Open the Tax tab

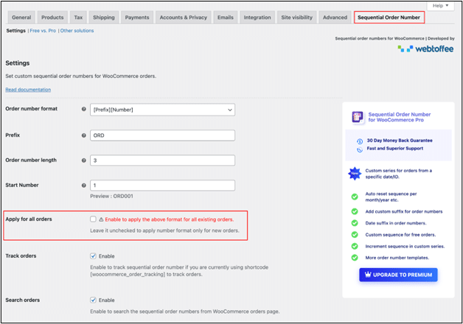[x=78, y=18]
